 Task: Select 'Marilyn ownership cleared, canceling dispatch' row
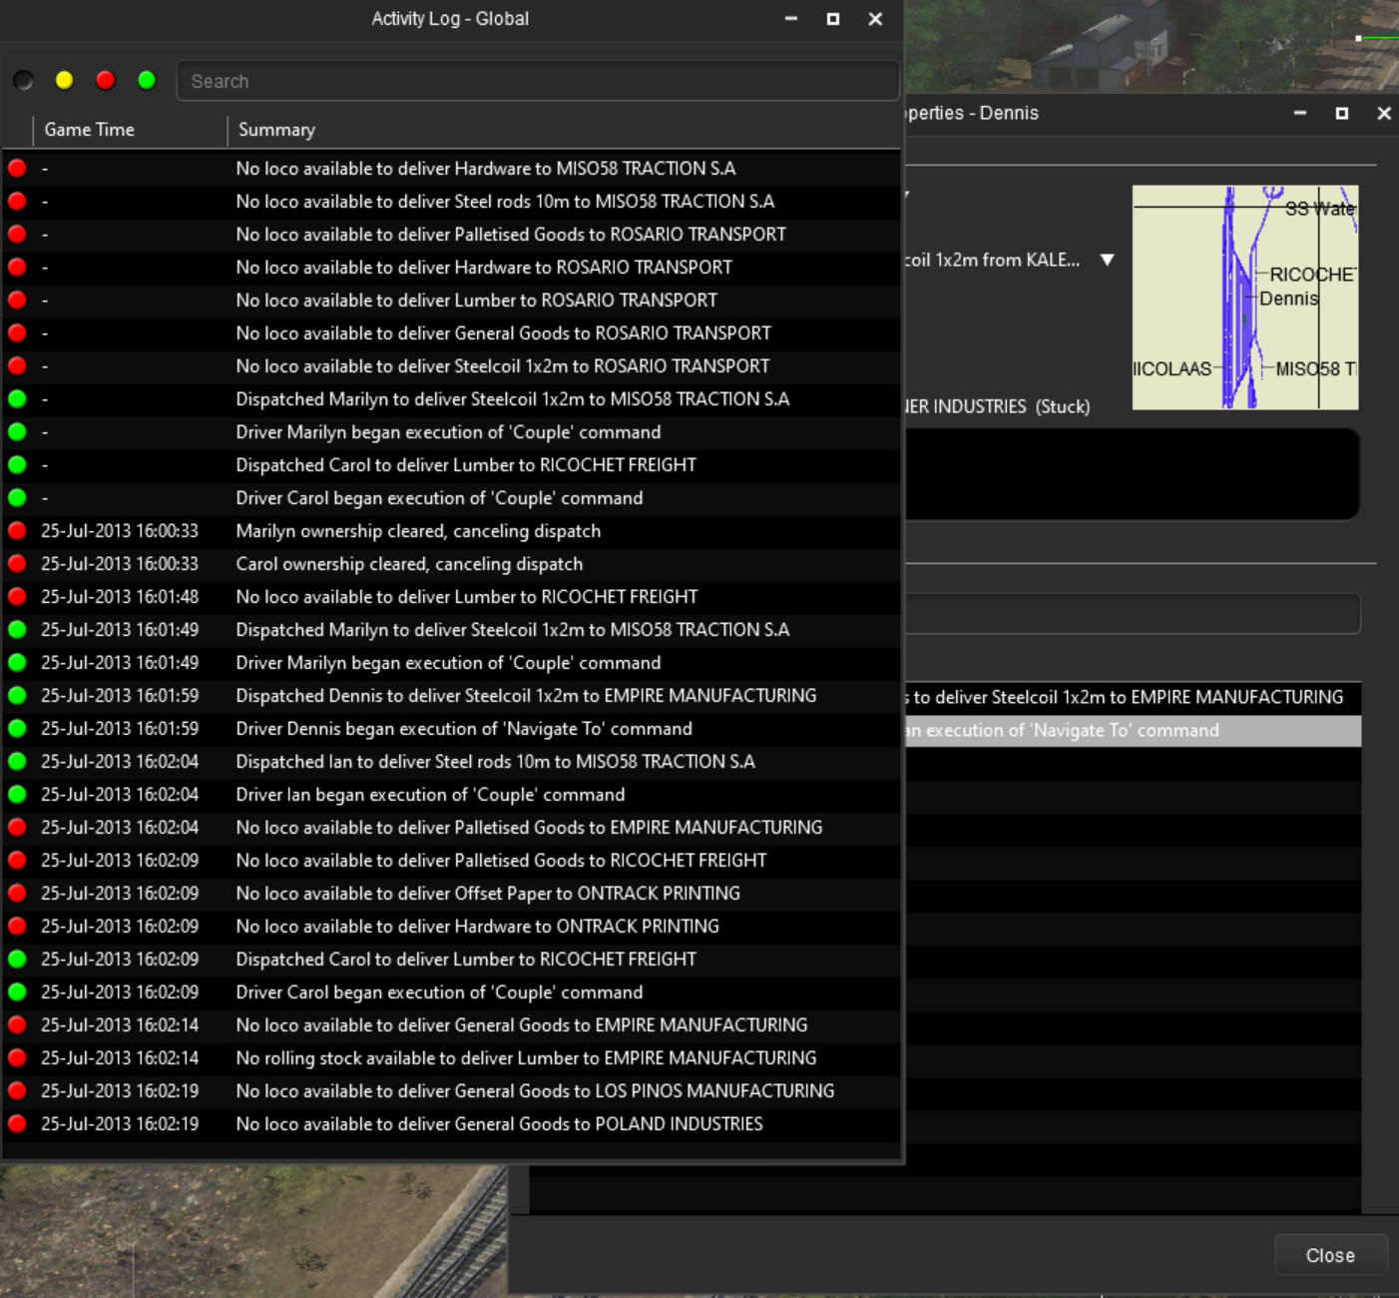[451, 531]
